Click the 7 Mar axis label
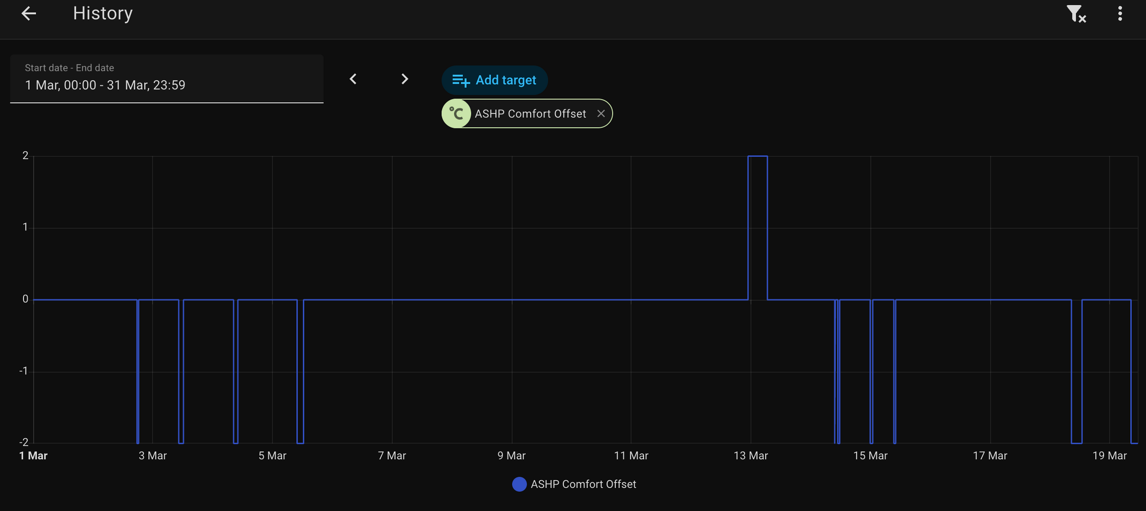The width and height of the screenshot is (1146, 511). 392,456
